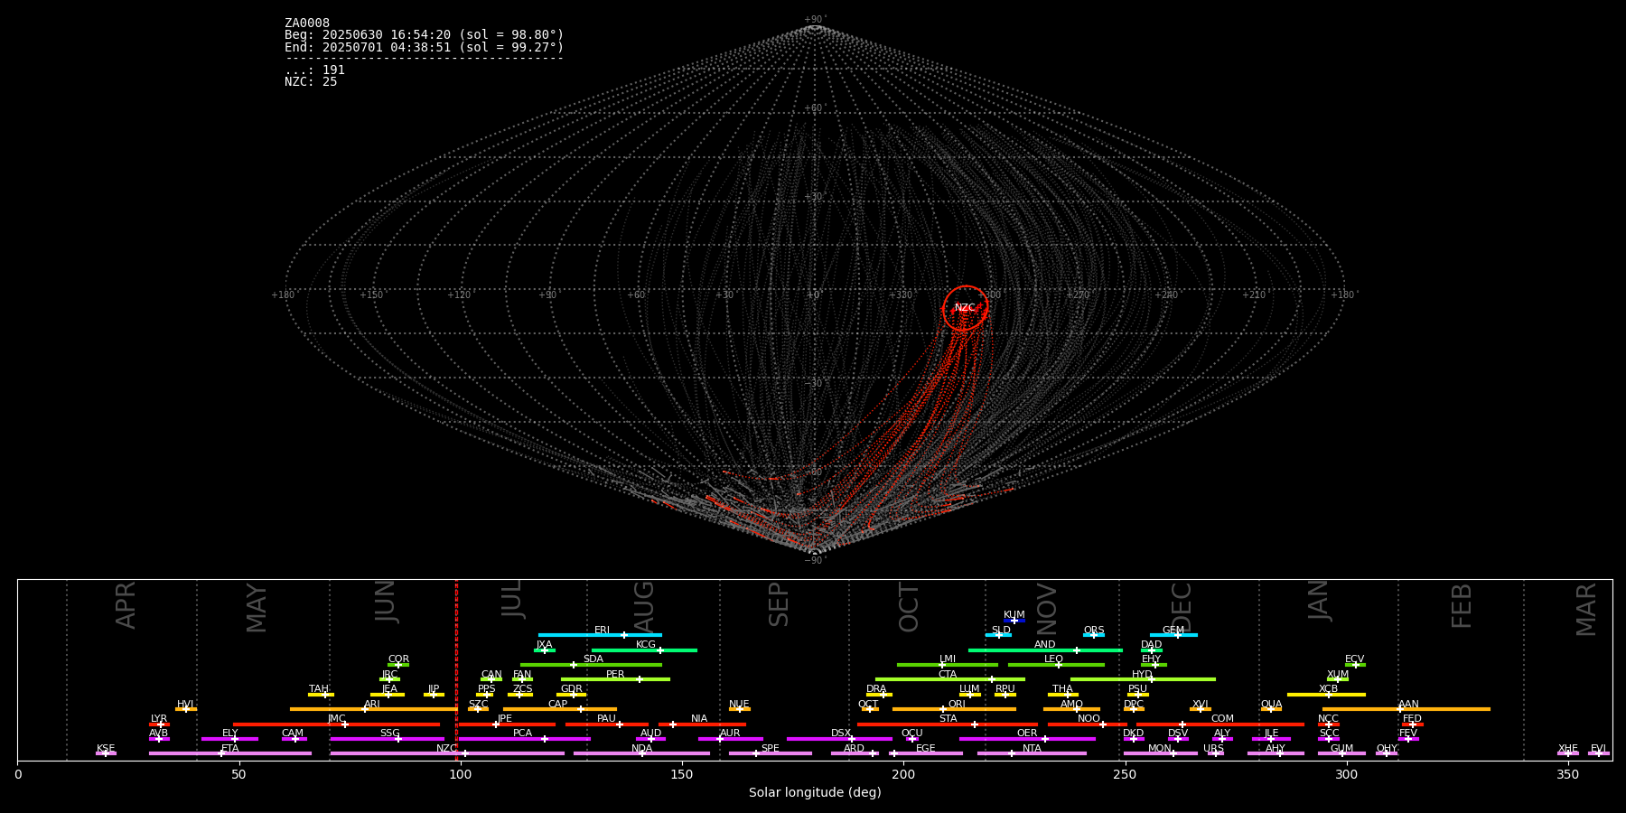Click the ORI shower bar
Viewport: 1626px width, 813px height.
[x=954, y=709]
